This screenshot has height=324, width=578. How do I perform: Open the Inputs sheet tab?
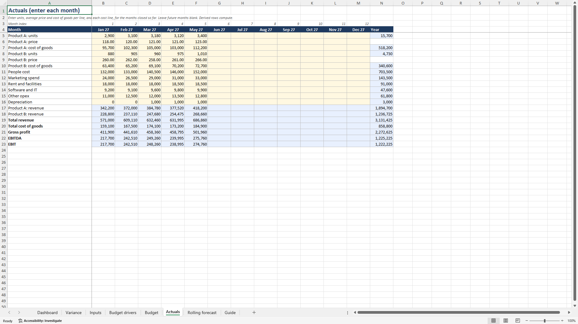point(95,313)
